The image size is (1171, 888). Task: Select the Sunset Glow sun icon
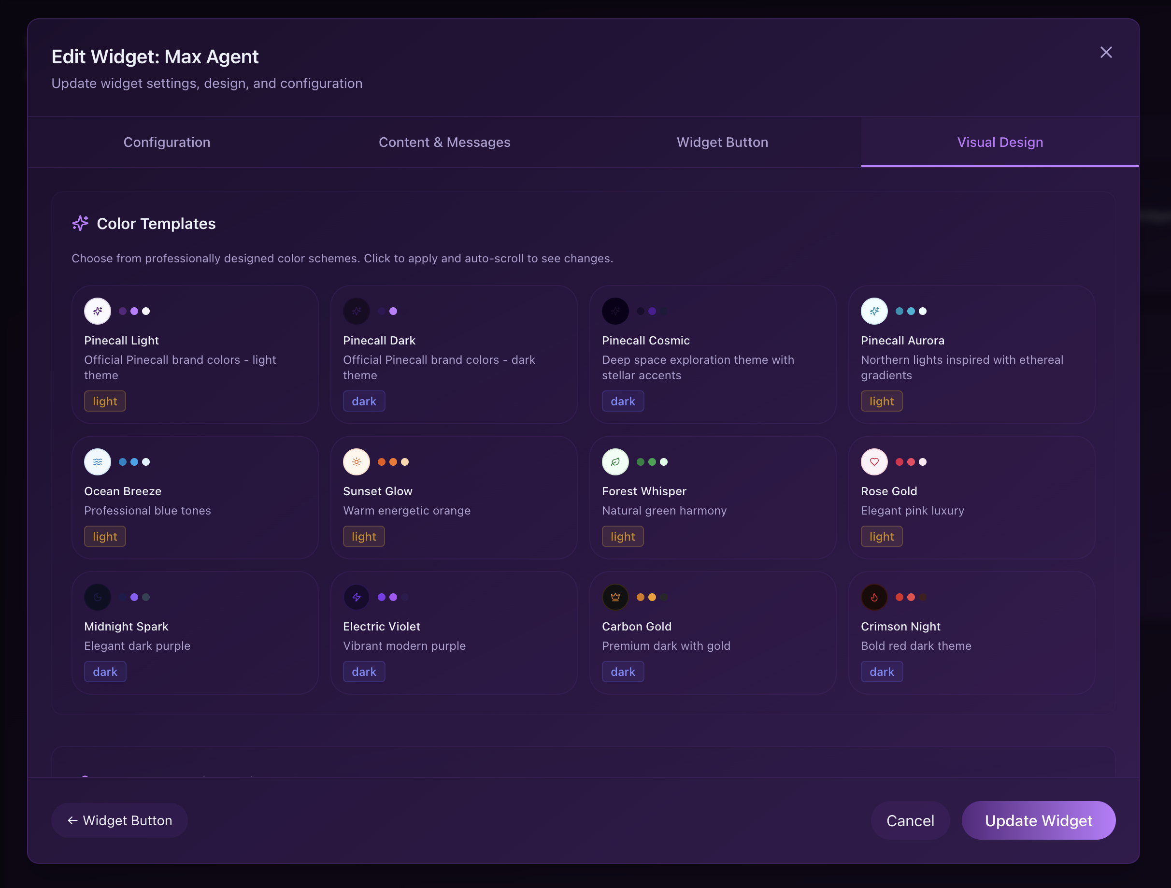point(357,462)
